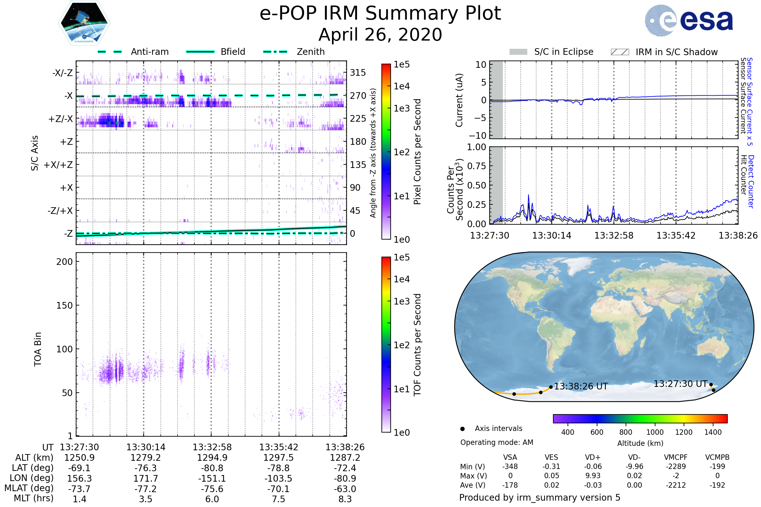
Task: Click the Pixel Counts per Second colorbar
Action: (386, 151)
